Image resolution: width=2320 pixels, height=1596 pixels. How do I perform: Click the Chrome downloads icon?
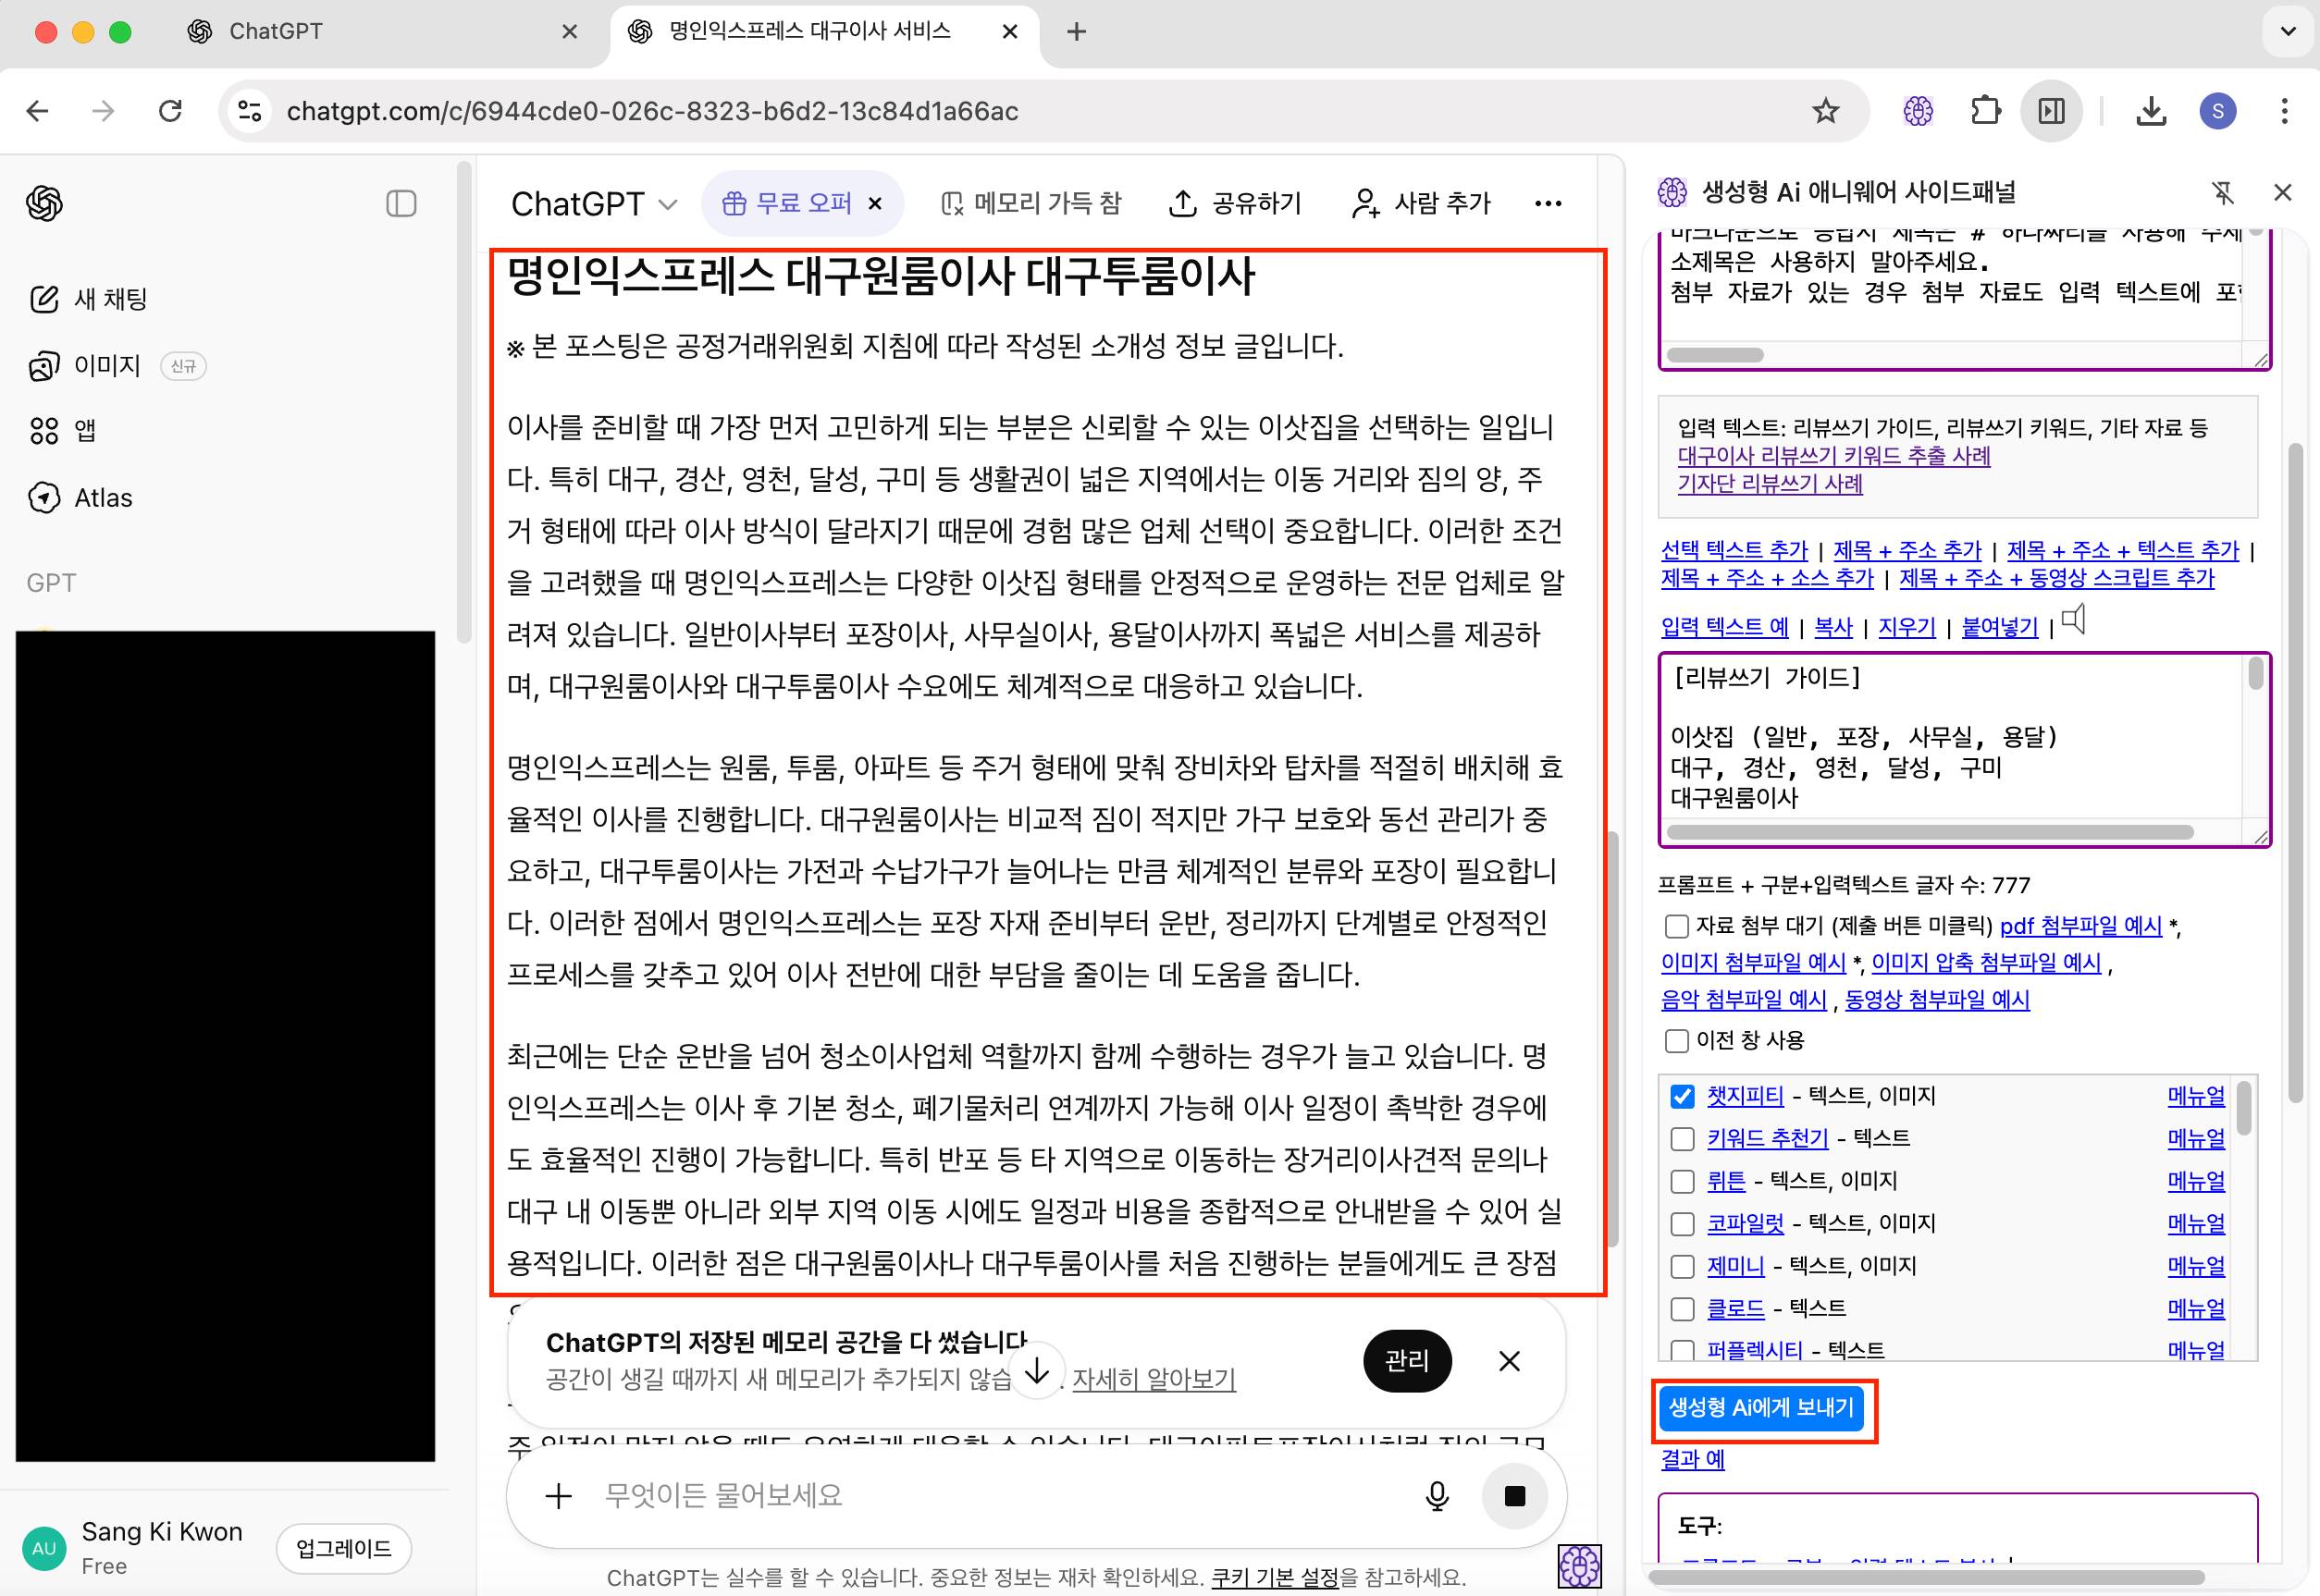pyautogui.click(x=2151, y=111)
